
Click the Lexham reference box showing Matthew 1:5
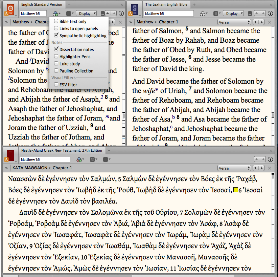coord(169,14)
